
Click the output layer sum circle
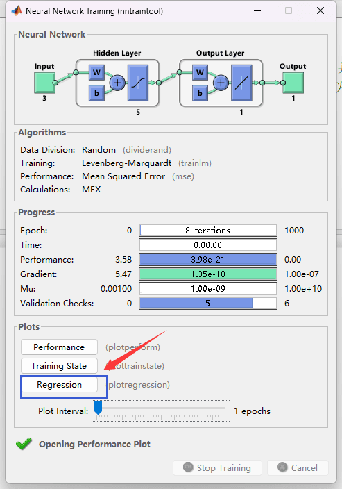coord(221,83)
